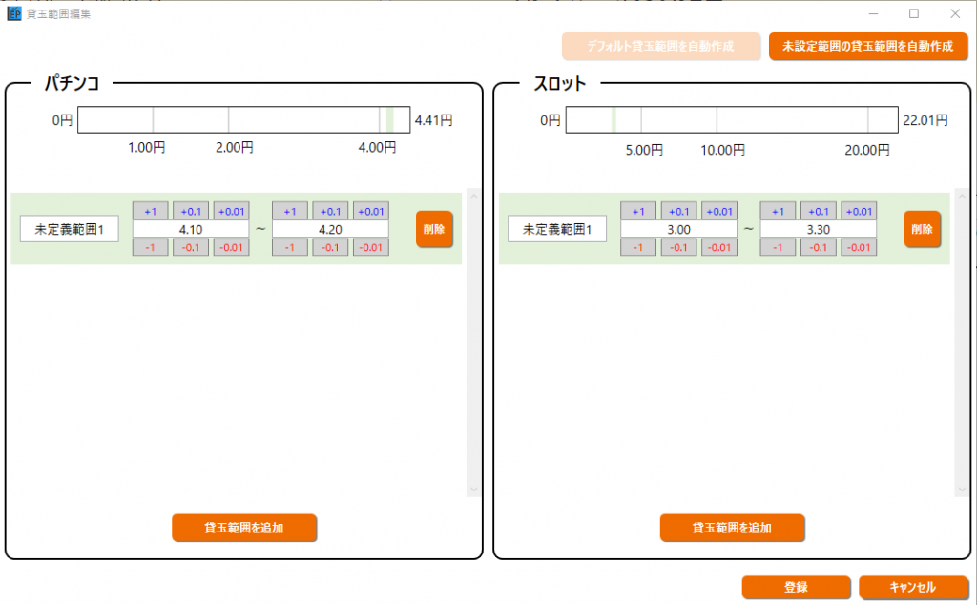This screenshot has height=605, width=977.
Task: Click -1 below the Slot 3.30 value
Action: pyautogui.click(x=778, y=247)
